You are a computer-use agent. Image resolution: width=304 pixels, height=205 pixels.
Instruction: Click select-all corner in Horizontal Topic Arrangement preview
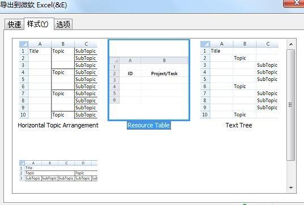[x=24, y=44]
